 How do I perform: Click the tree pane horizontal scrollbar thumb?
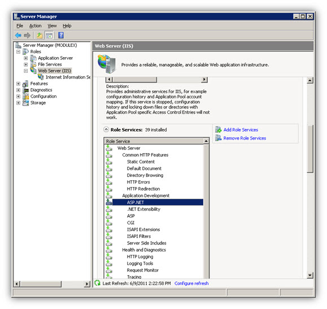pos(41,284)
